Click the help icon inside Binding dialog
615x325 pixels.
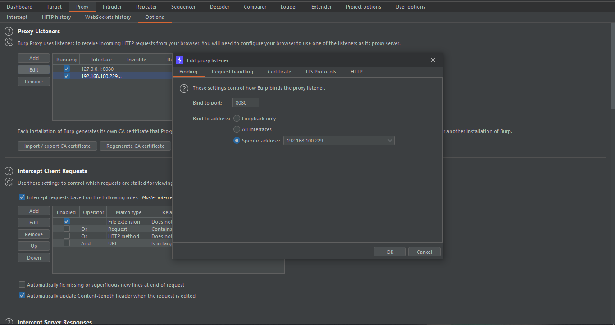pos(184,88)
